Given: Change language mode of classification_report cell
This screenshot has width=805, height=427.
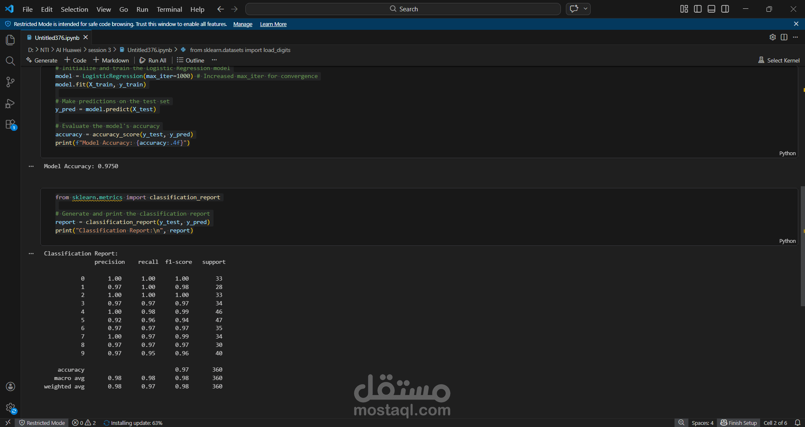Looking at the screenshot, I should tap(787, 241).
